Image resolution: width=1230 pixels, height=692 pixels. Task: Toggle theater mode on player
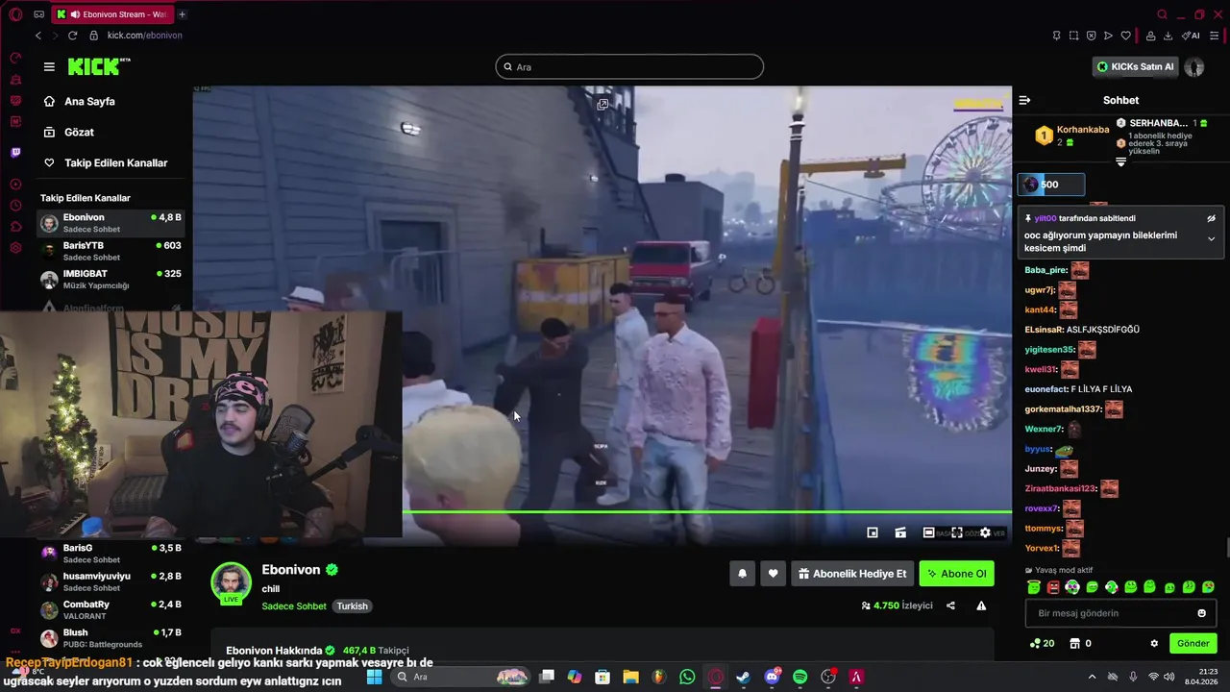pyautogui.click(x=928, y=532)
